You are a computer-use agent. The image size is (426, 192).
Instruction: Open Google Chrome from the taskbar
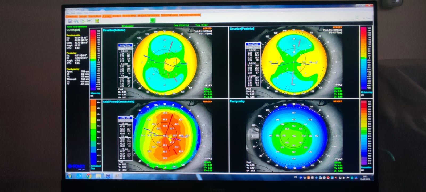pyautogui.click(x=89, y=176)
